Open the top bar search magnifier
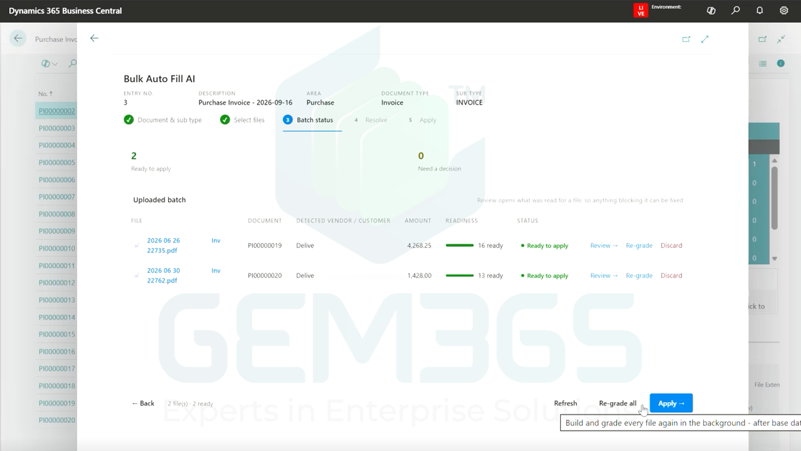Image resolution: width=801 pixels, height=451 pixels. (x=735, y=11)
